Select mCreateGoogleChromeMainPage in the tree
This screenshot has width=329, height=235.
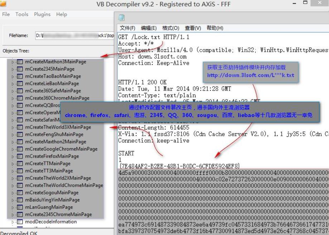pyautogui.click(x=61, y=149)
